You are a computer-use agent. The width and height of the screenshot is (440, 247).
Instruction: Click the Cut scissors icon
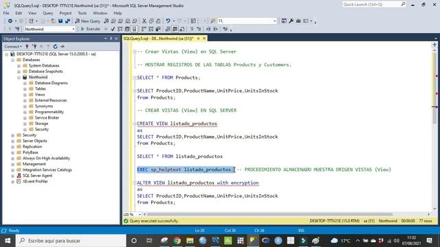pyautogui.click(x=144, y=21)
